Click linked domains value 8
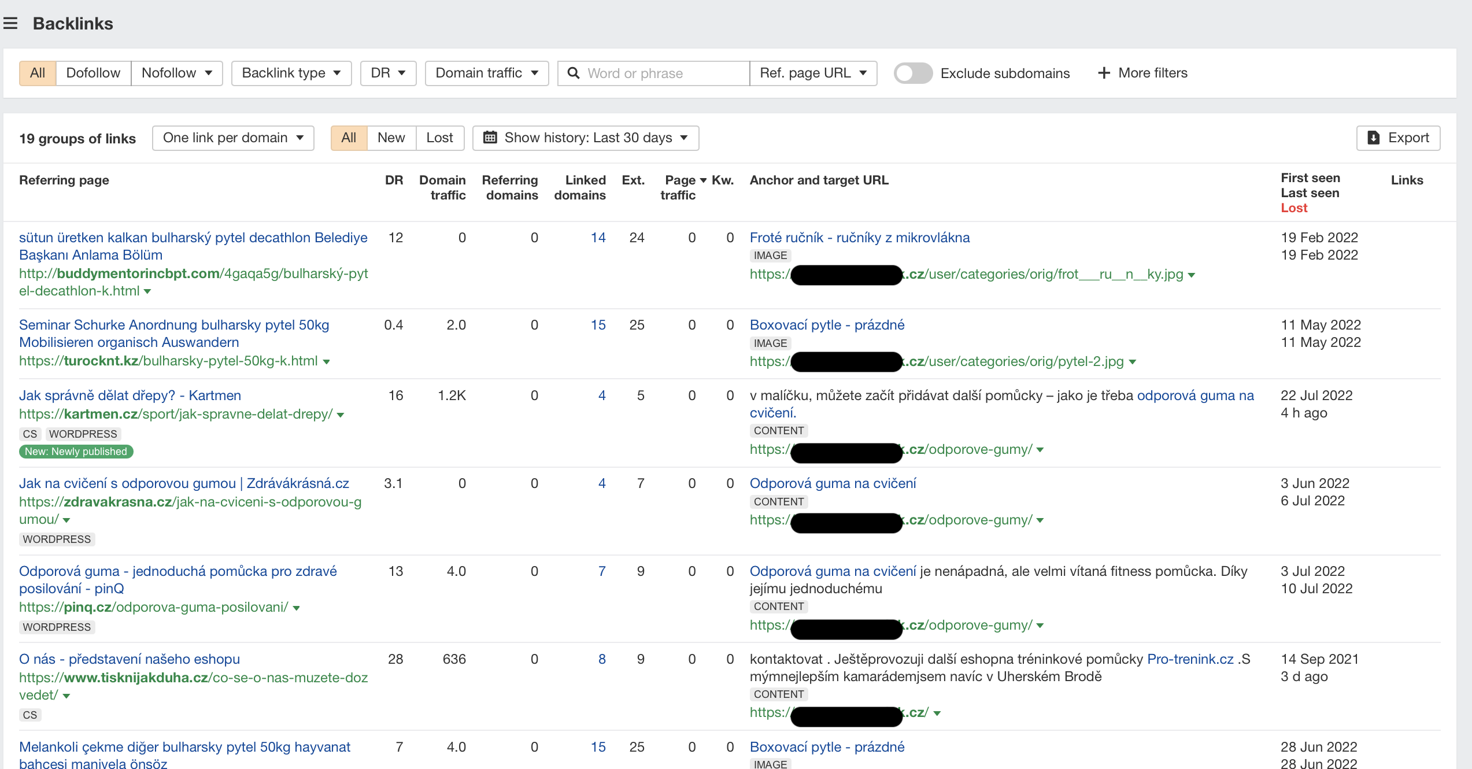The height and width of the screenshot is (769, 1472). 602,659
